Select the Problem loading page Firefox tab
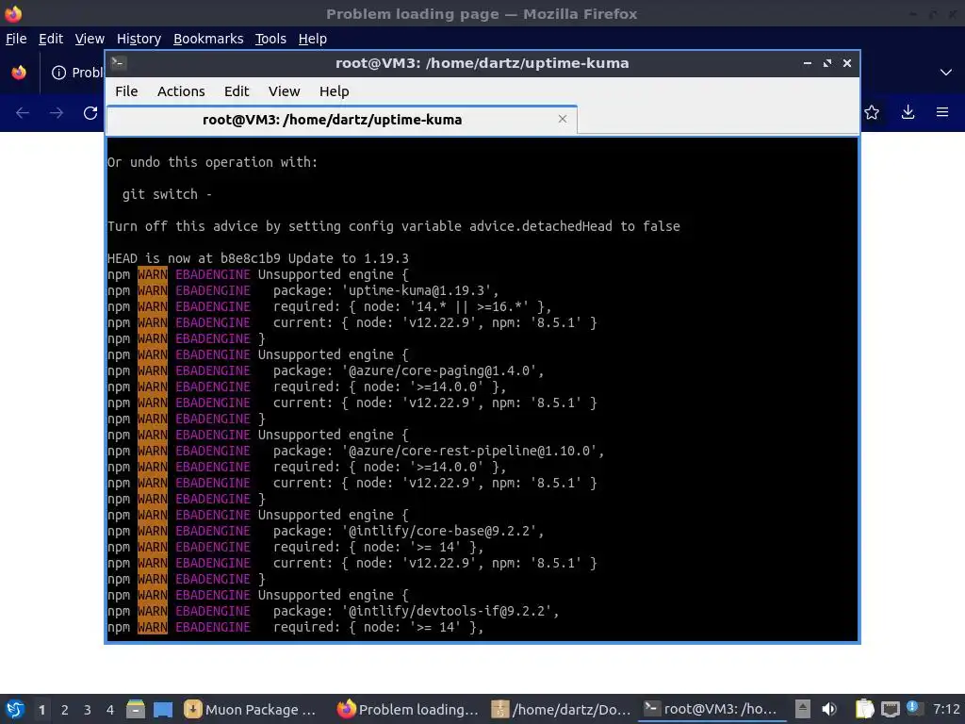 76,73
